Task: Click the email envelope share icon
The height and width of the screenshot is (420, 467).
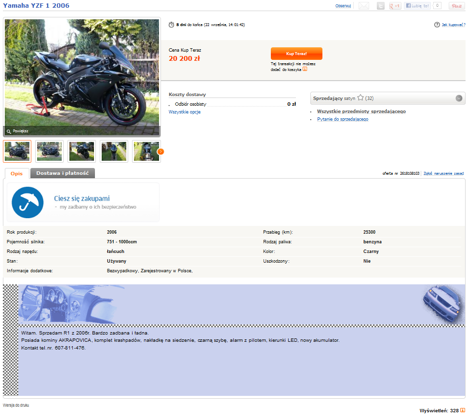Action: [363, 6]
